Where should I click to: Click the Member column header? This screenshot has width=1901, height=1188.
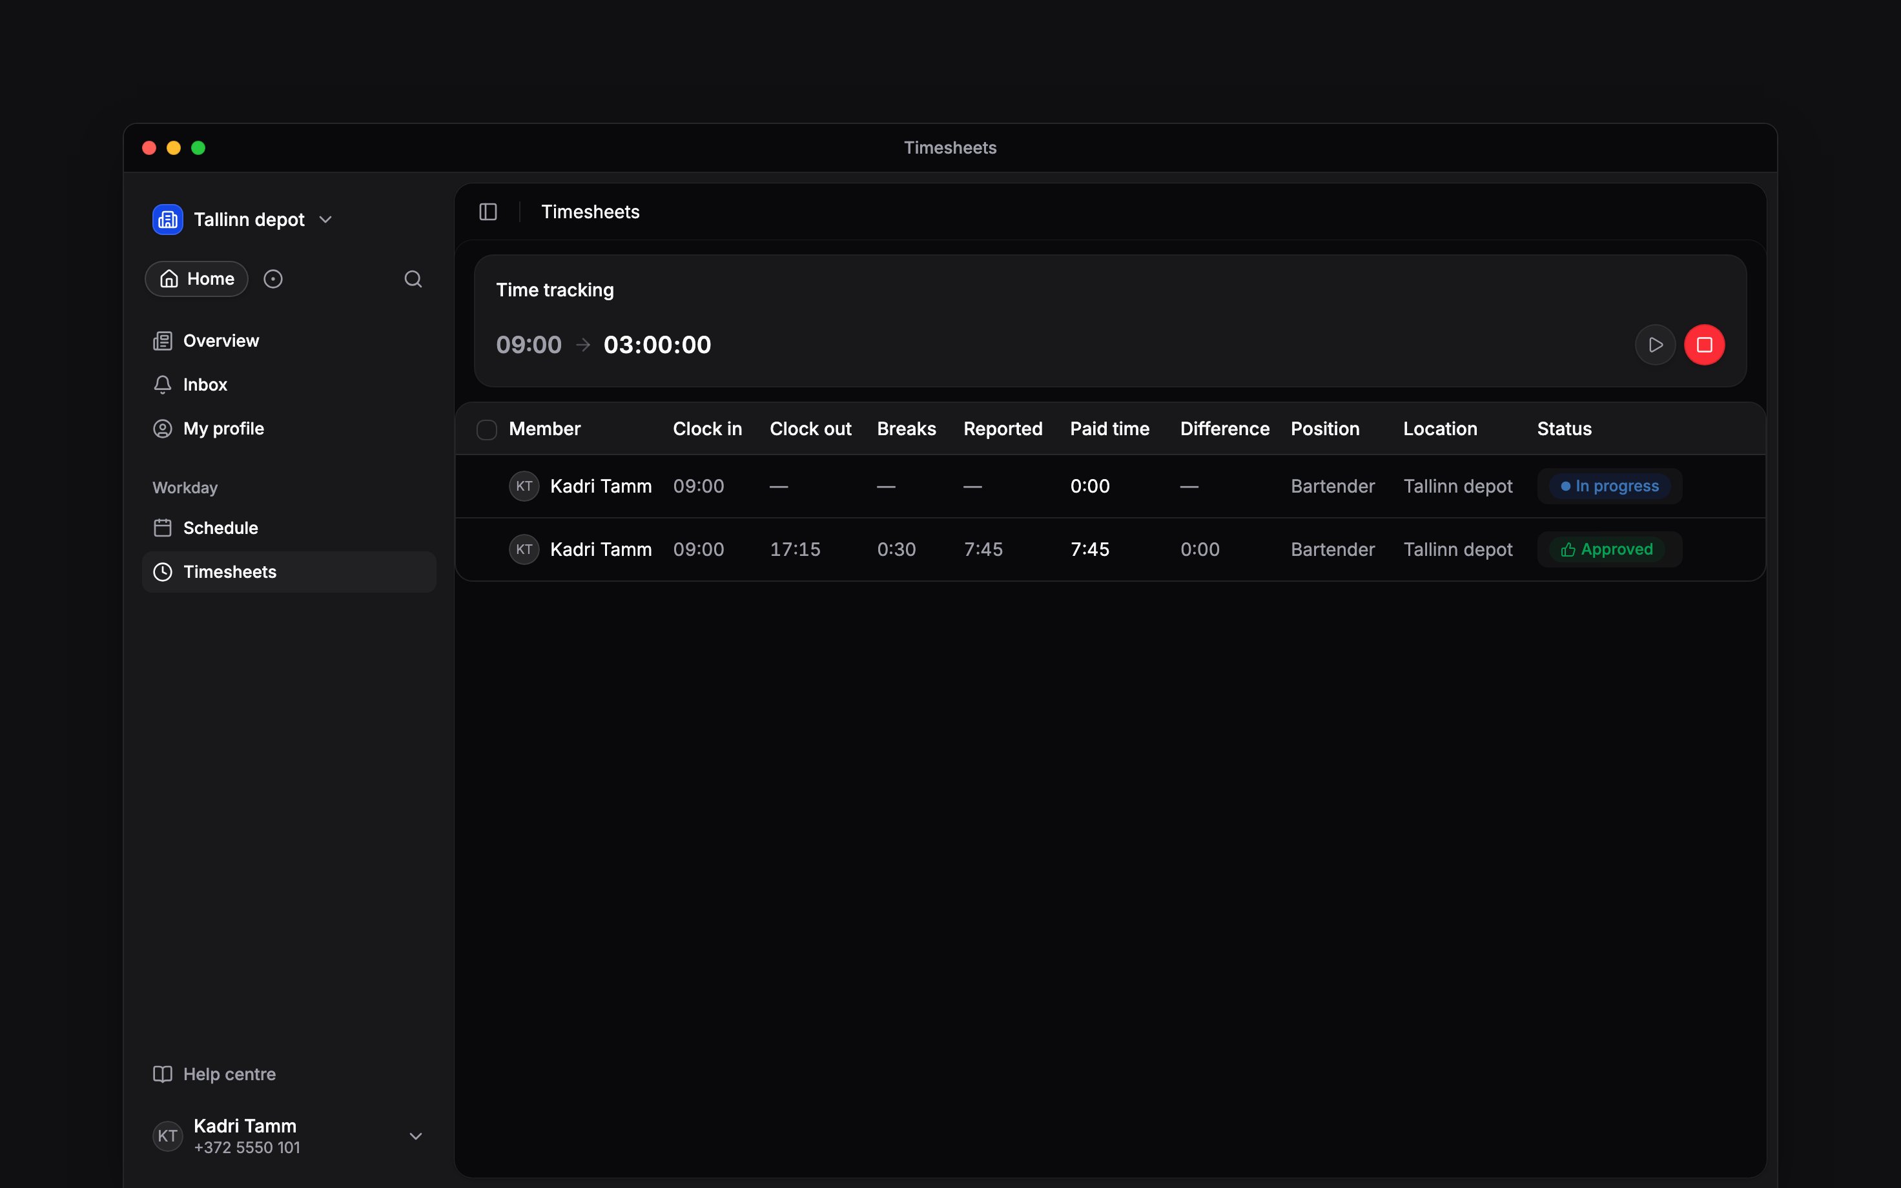[x=544, y=429]
